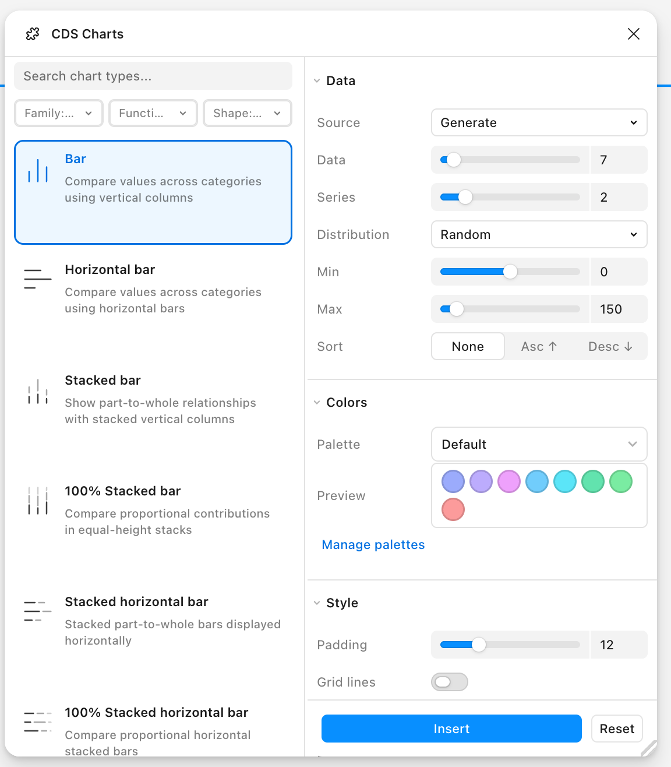The height and width of the screenshot is (767, 671).
Task: Select the Stacked horizontal bar title
Action: 137,601
